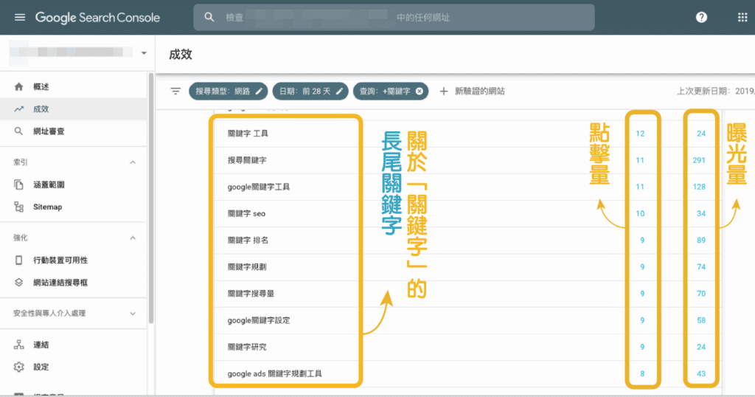This screenshot has width=755, height=397.
Task: Collapse the 強化 section chevron
Action: pyautogui.click(x=133, y=238)
